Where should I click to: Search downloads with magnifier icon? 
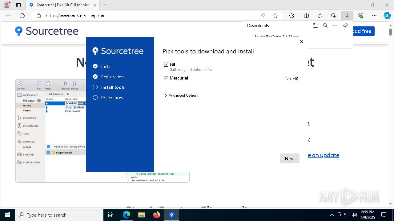325,25
